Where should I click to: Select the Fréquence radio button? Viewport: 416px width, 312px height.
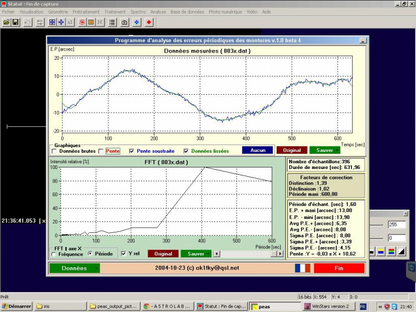(54, 254)
